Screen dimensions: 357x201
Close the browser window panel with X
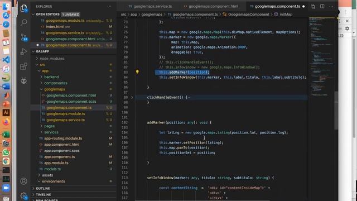[x=347, y=21]
